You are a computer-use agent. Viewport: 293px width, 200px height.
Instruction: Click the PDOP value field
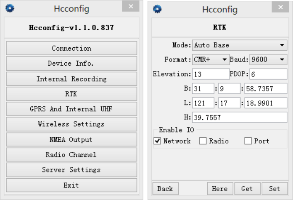click(x=268, y=74)
